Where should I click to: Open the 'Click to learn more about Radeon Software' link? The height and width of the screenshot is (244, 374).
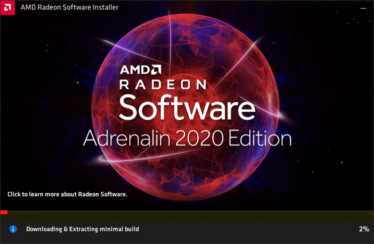(67, 194)
